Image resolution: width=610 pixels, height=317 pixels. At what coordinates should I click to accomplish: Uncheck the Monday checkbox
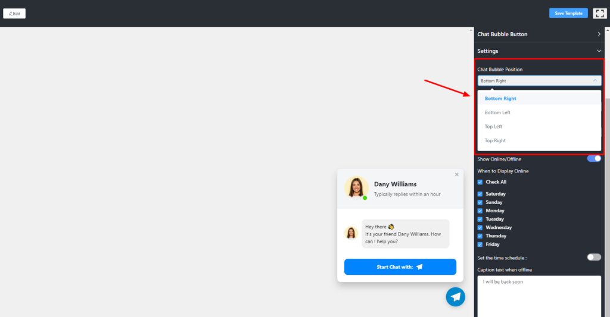[x=480, y=211]
